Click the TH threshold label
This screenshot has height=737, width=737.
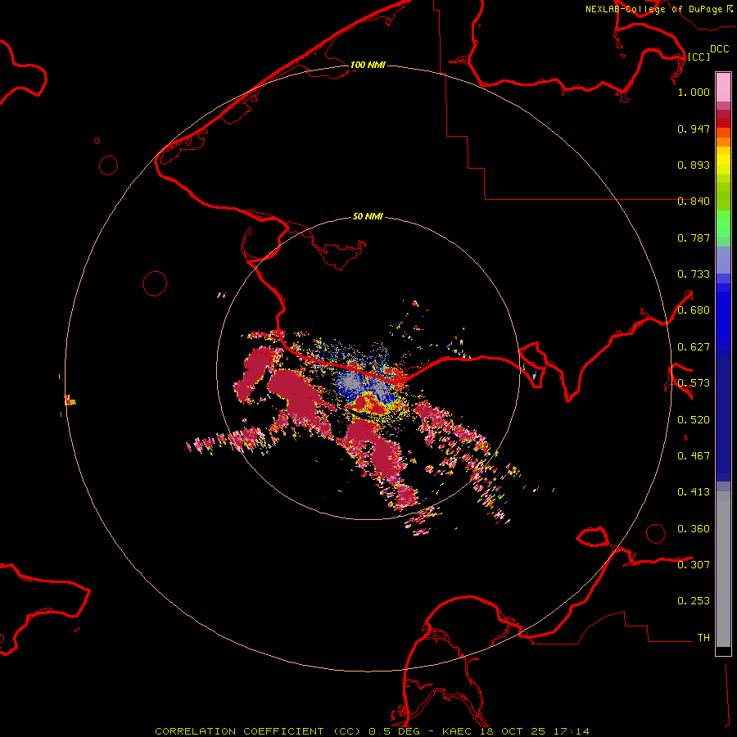(x=703, y=638)
